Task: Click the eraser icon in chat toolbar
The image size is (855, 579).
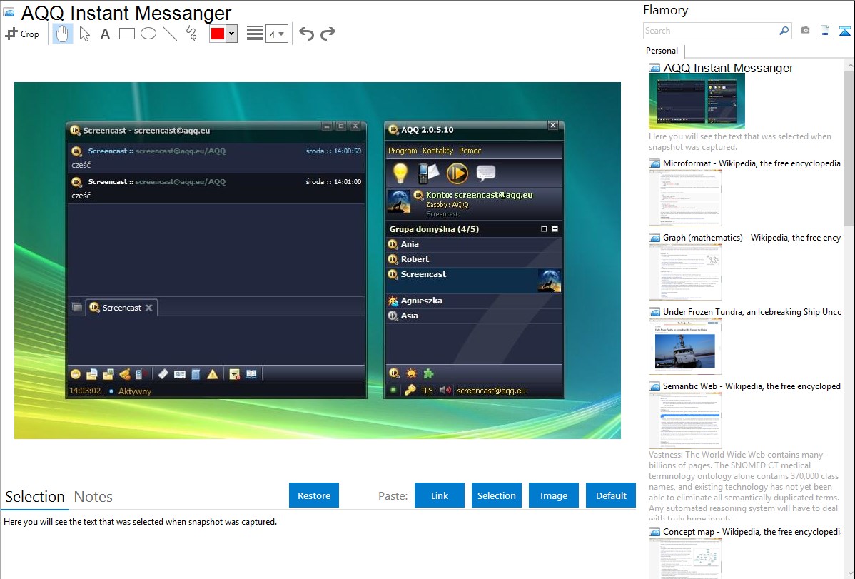Action: click(163, 374)
